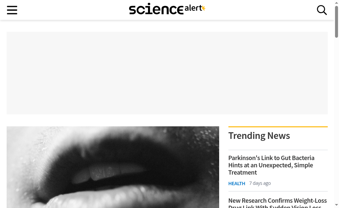The height and width of the screenshot is (208, 339).
Task: Click the search magnifier icon
Action: click(322, 10)
